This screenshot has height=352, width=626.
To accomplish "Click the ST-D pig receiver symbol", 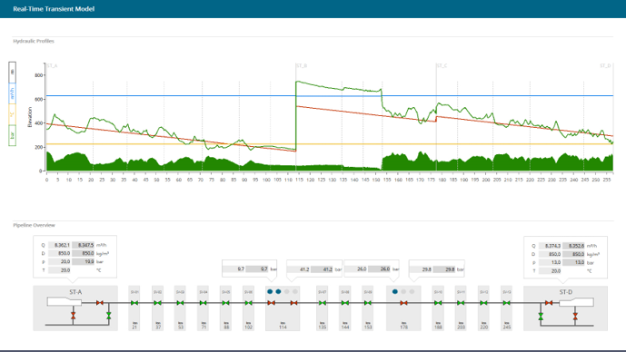I will click(x=576, y=303).
